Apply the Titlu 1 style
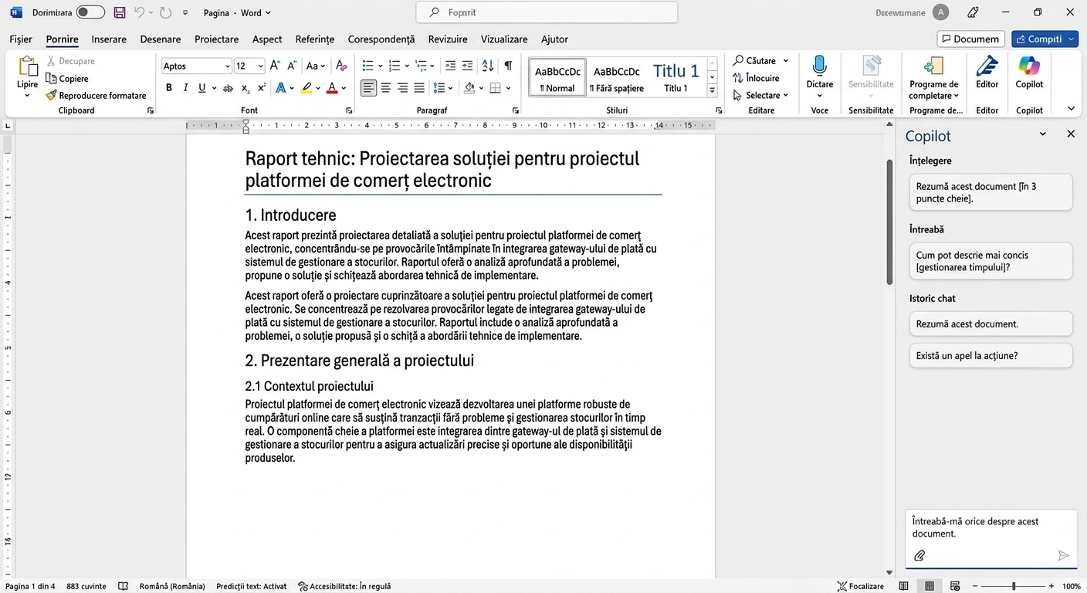The image size is (1087, 593). pyautogui.click(x=676, y=77)
